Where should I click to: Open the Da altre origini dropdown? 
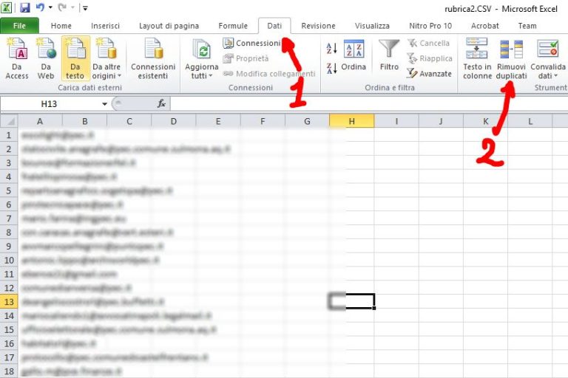[106, 58]
